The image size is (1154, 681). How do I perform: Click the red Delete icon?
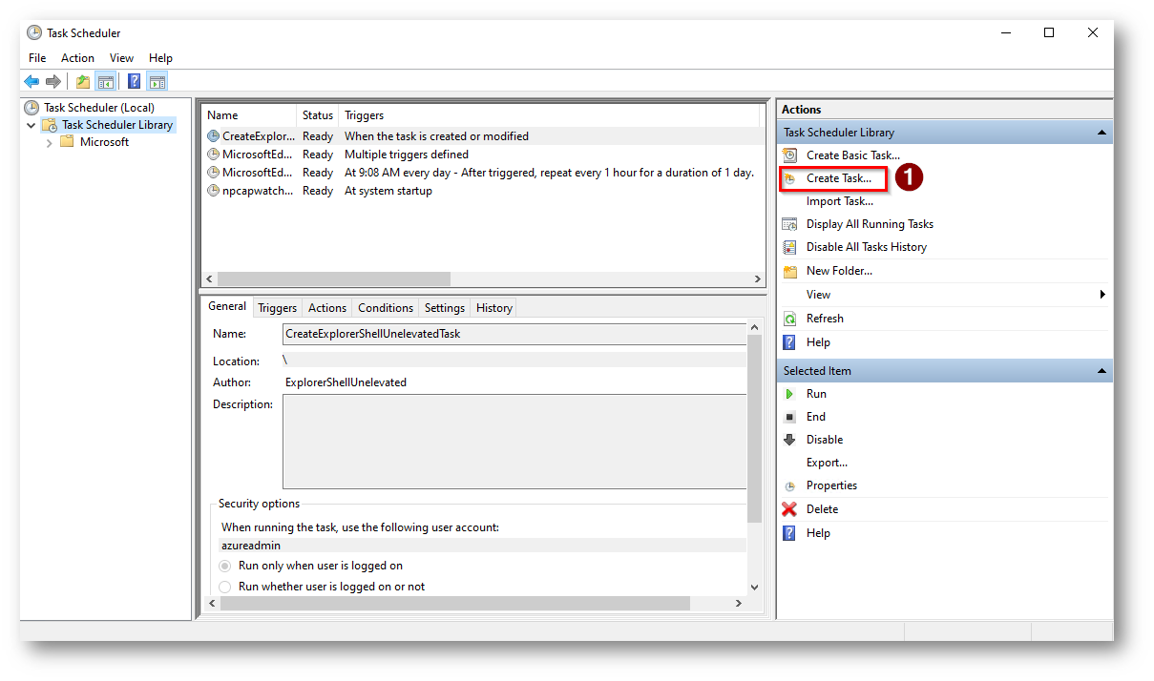789,509
